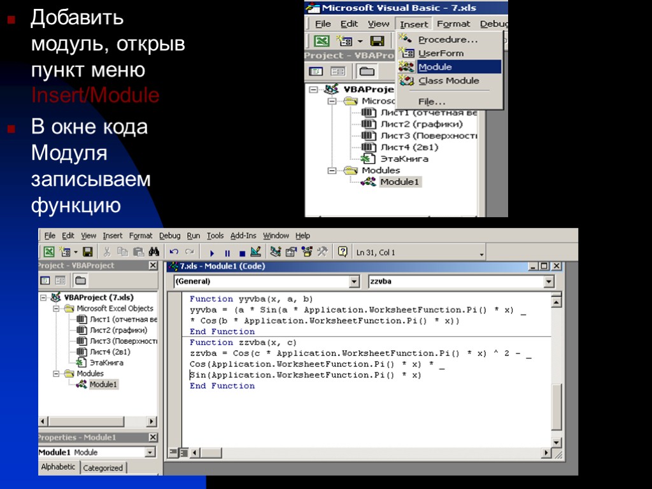Click View Code icon in lower Project panel
The height and width of the screenshot is (489, 652).
(45, 281)
